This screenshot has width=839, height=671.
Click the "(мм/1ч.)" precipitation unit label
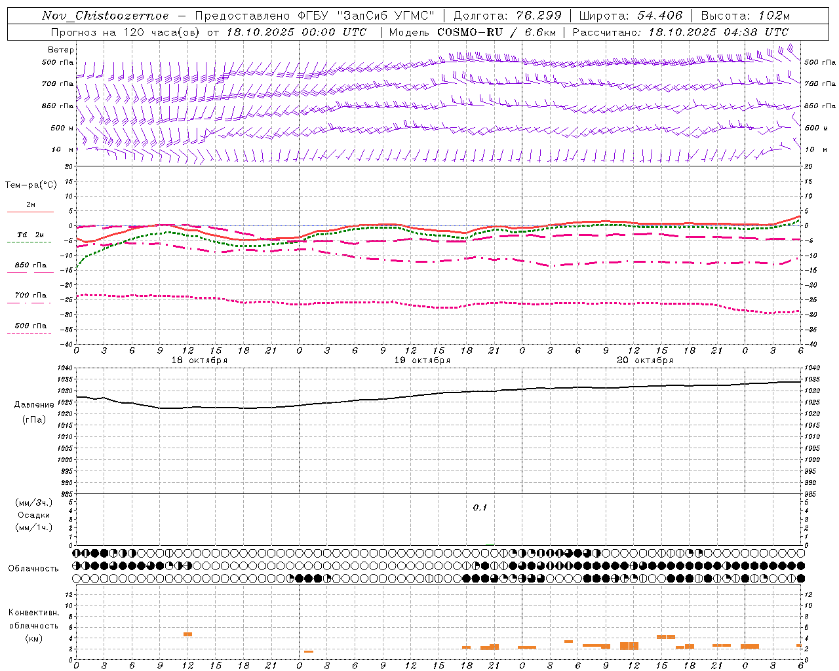pos(34,527)
